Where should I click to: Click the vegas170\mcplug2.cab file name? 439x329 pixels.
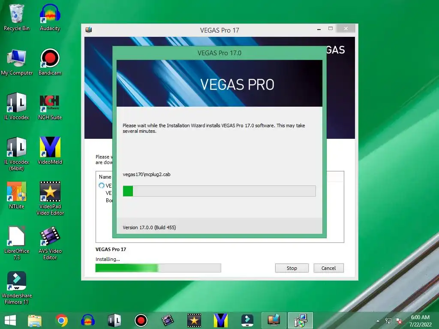(147, 174)
